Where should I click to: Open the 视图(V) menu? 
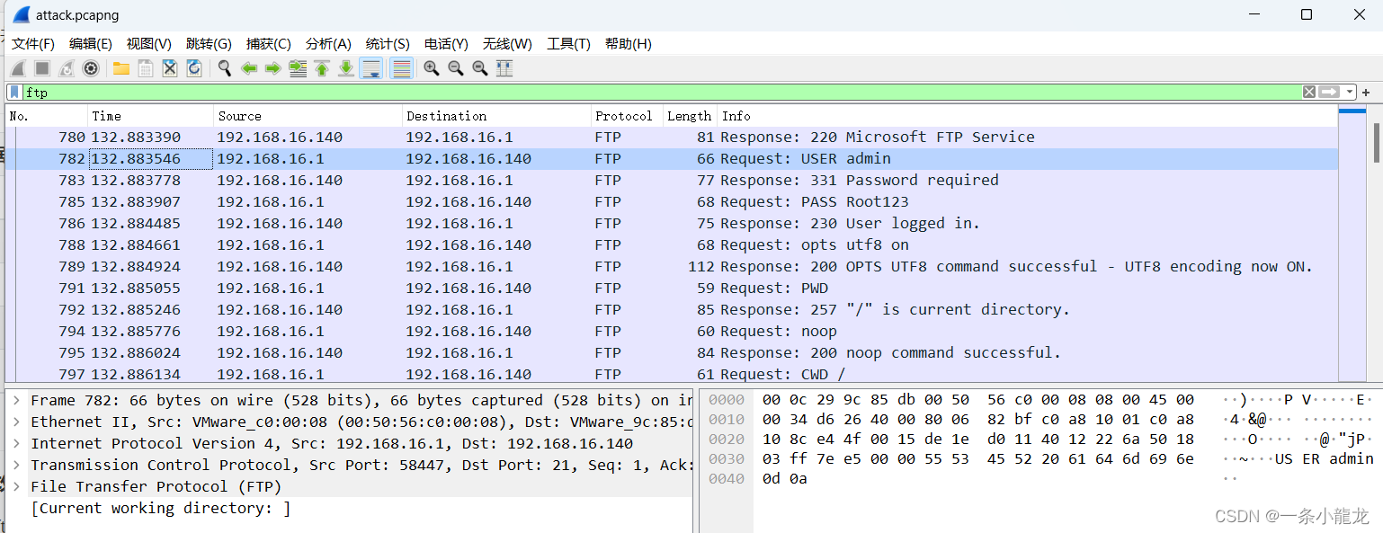(149, 44)
